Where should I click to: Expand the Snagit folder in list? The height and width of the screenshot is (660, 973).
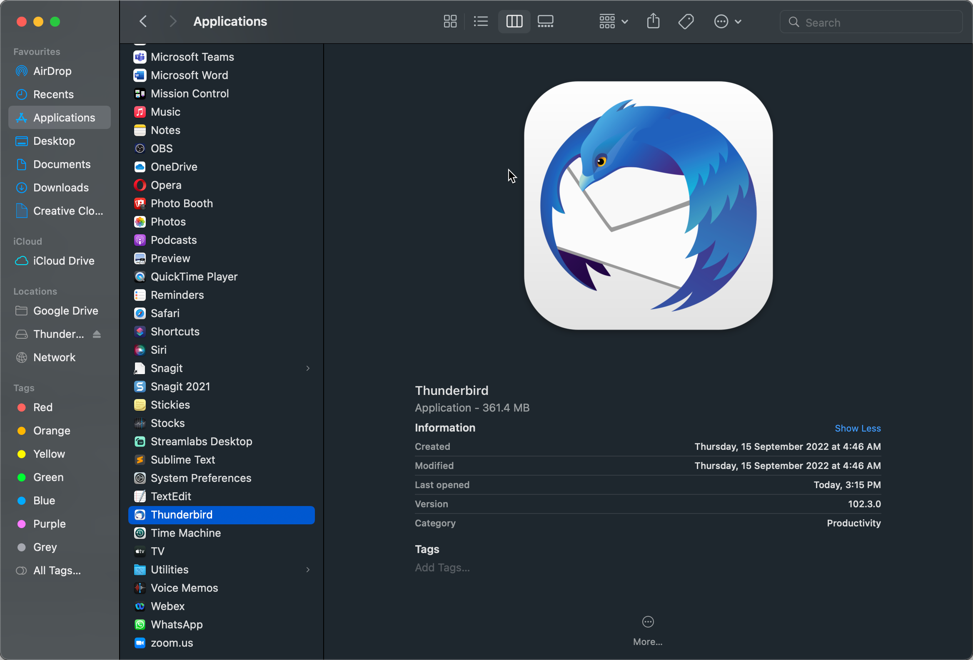[x=308, y=368]
